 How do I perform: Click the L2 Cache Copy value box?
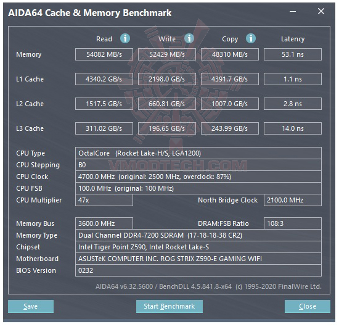coord(230,104)
